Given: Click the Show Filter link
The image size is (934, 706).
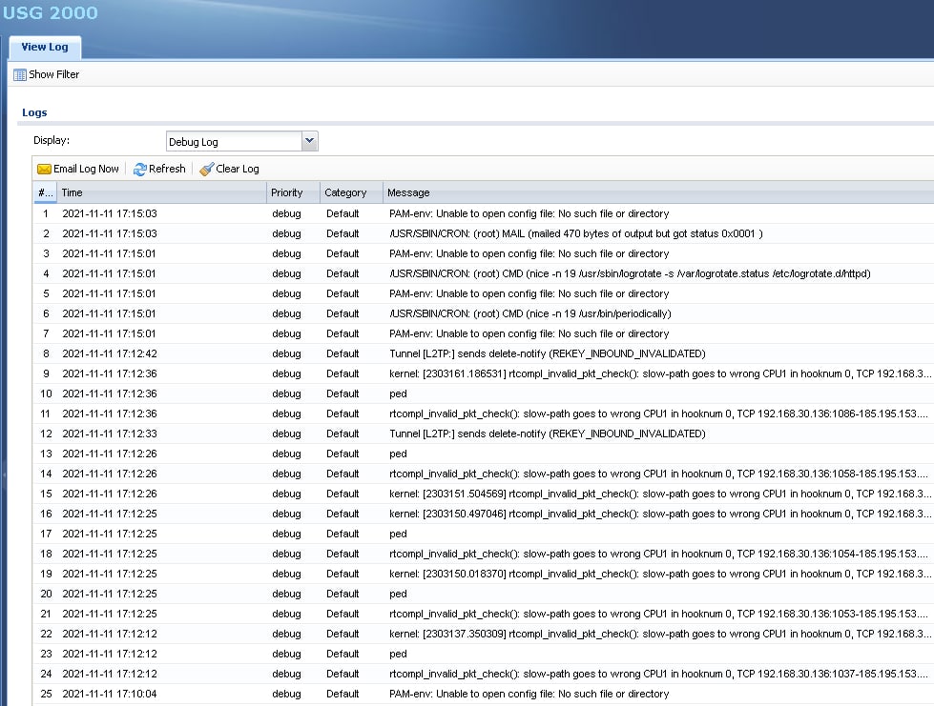Looking at the screenshot, I should 53,74.
